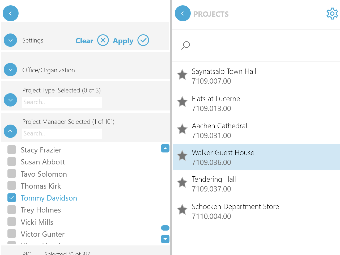Expand the Office/Organization section chevron

10,70
